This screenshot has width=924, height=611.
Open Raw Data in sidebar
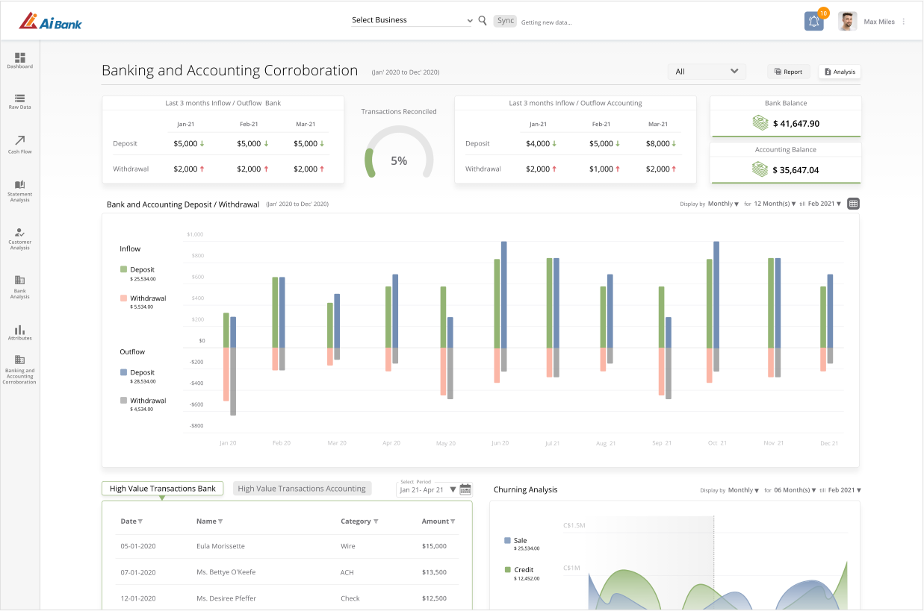pyautogui.click(x=20, y=98)
